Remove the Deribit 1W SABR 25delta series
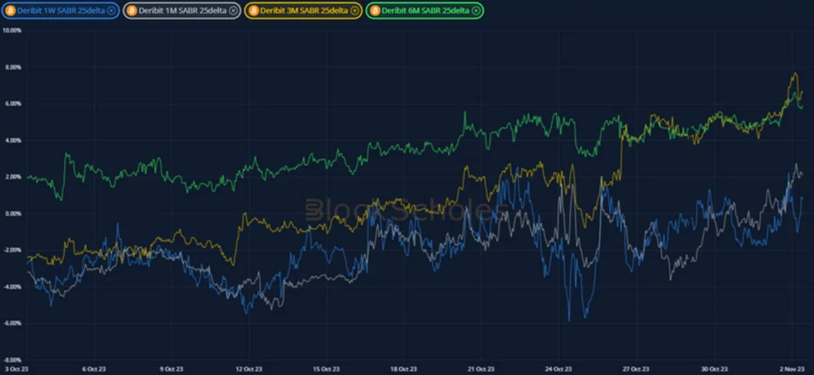 point(111,11)
